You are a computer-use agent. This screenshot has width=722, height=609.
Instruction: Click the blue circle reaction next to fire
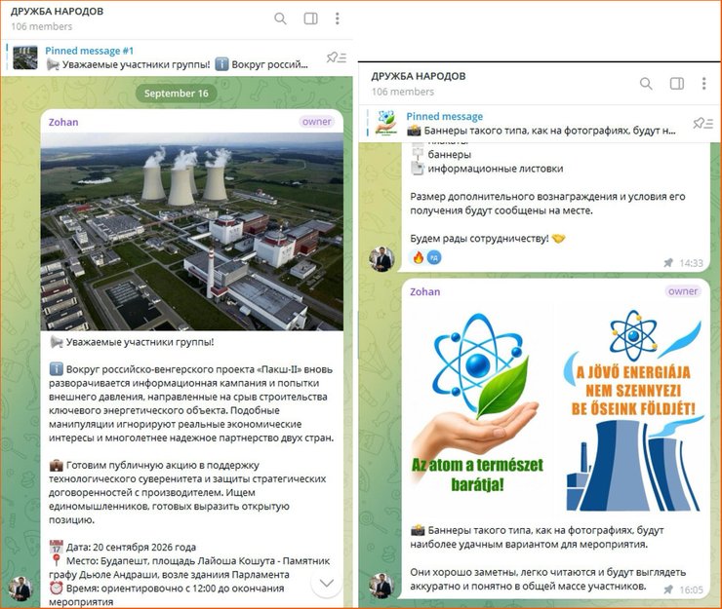pos(434,257)
